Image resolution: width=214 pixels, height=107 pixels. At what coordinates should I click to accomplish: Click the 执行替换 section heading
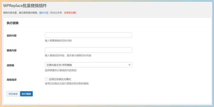(13, 23)
